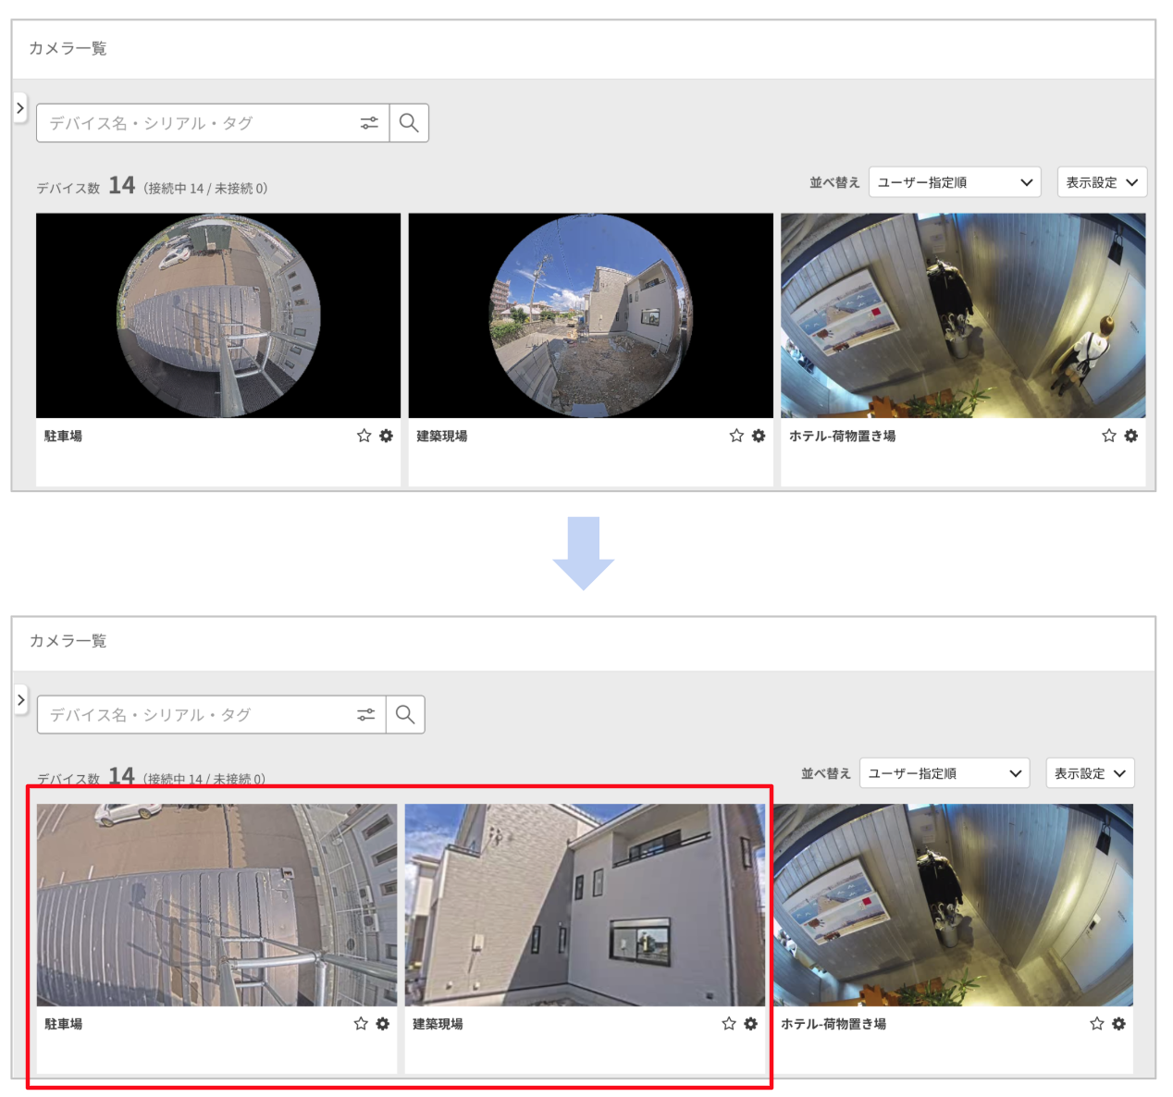Favorite the lower 駐車場 camera with star
This screenshot has height=1097, width=1173.
pos(361,1024)
